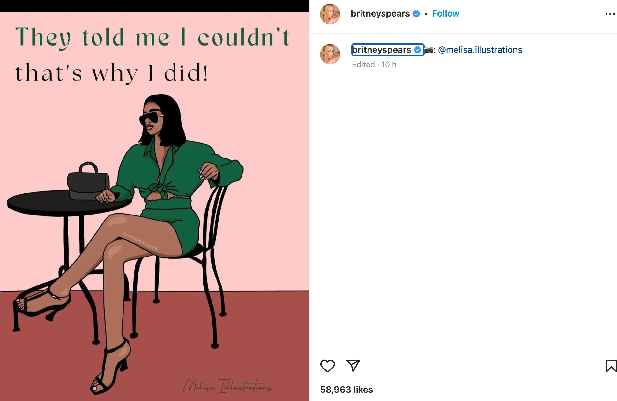
Task: Open the three-dot post options menu
Action: (x=610, y=13)
